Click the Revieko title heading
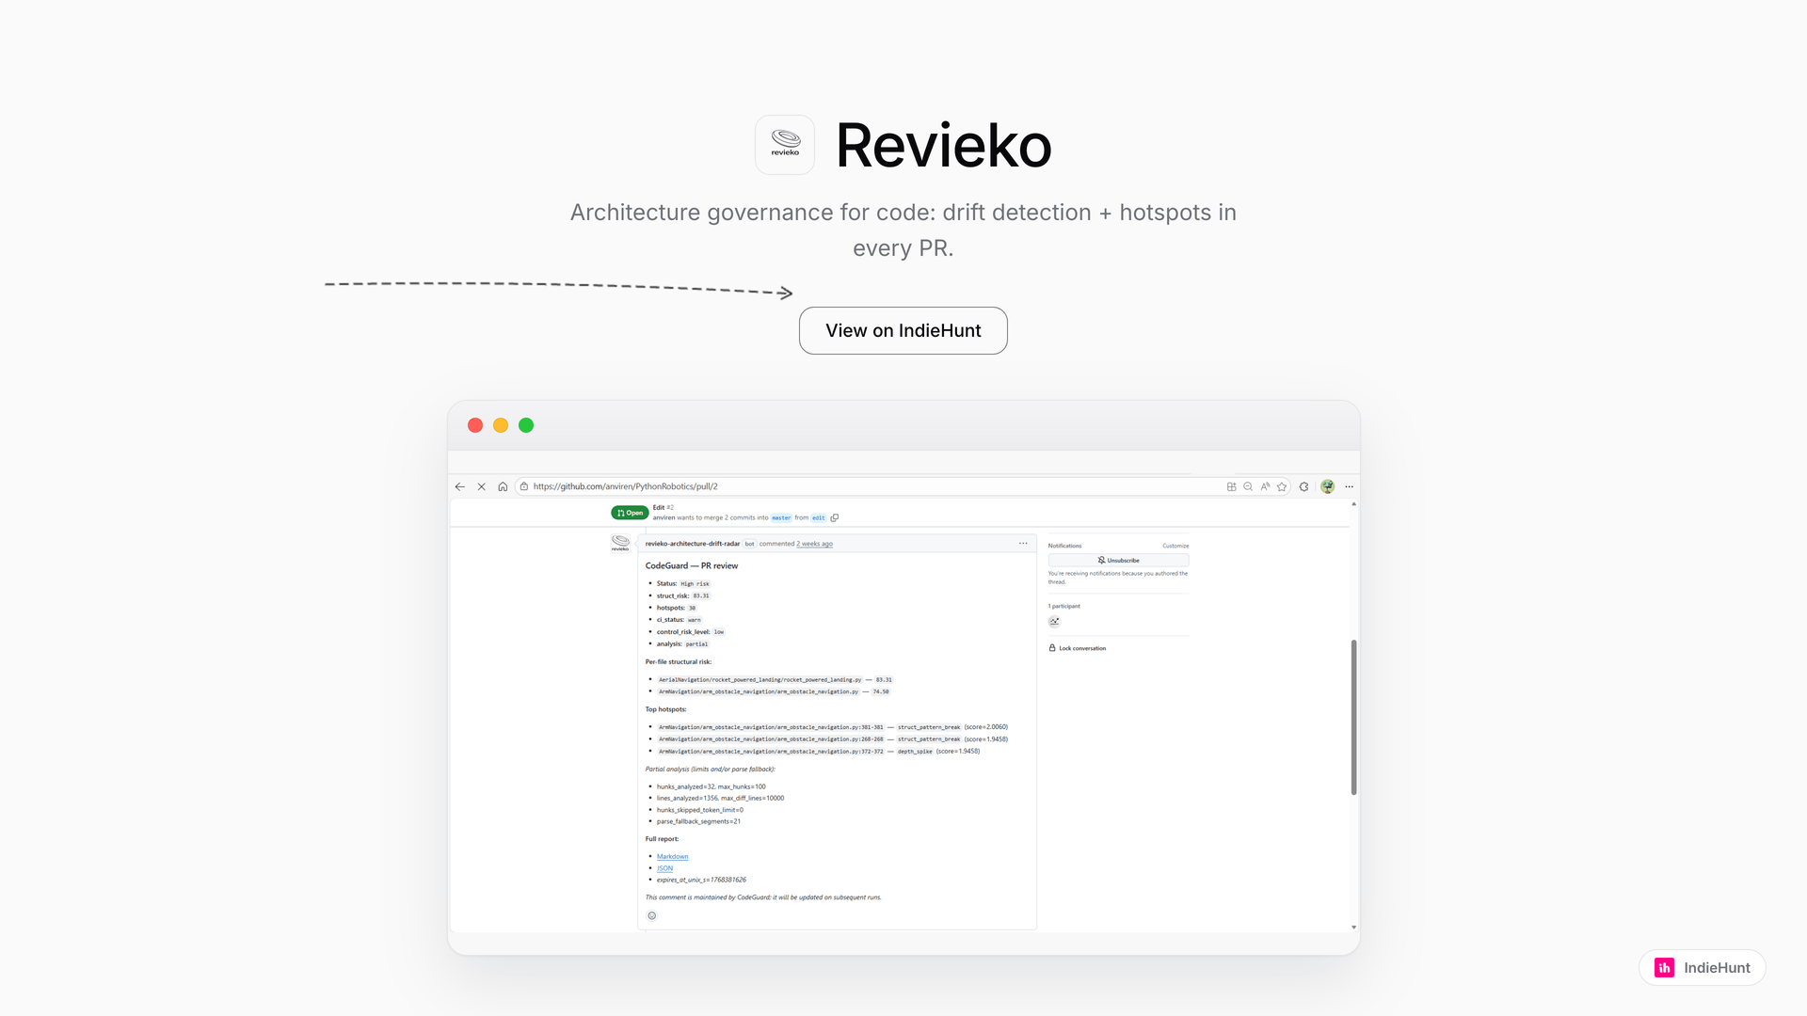The image size is (1807, 1016). tap(943, 145)
